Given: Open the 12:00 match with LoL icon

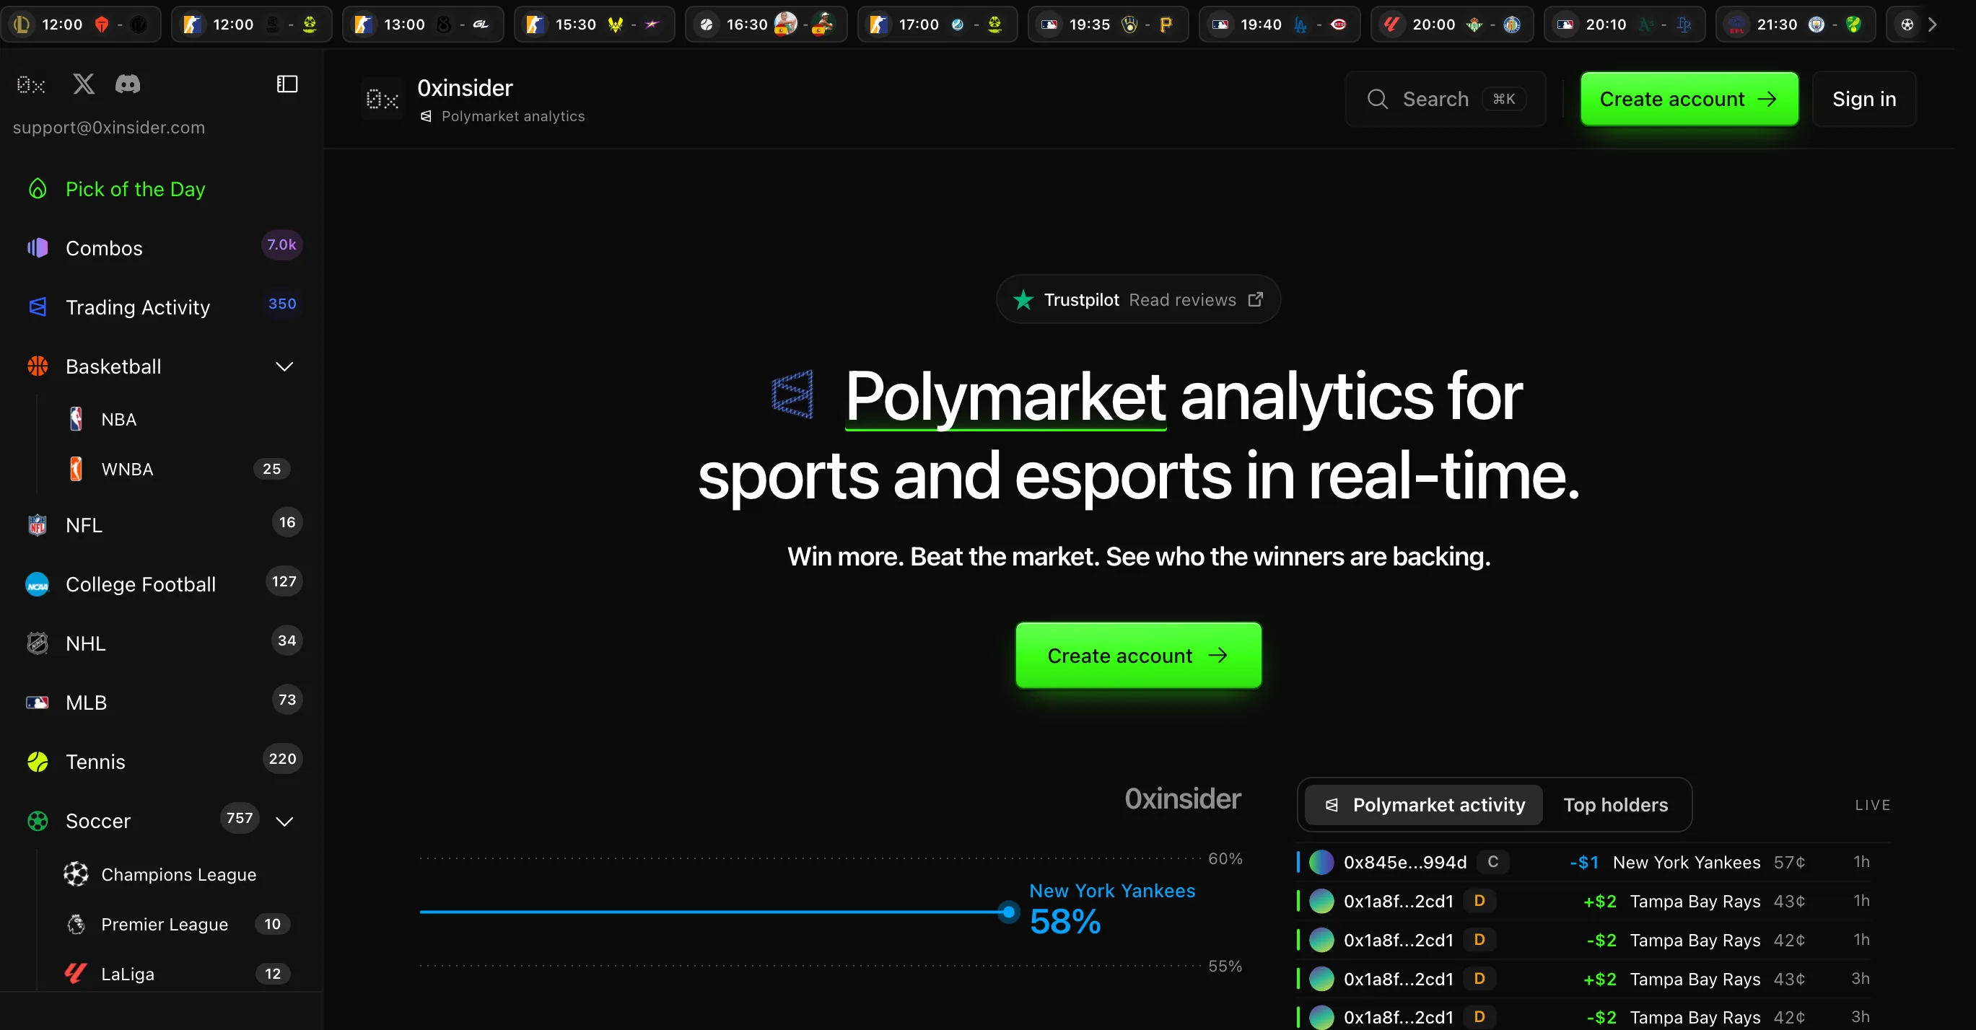Looking at the screenshot, I should [82, 25].
